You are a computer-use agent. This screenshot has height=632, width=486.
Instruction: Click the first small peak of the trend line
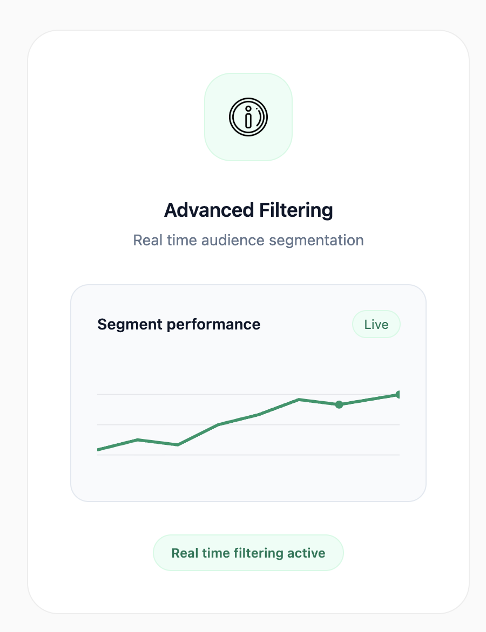tap(138, 440)
